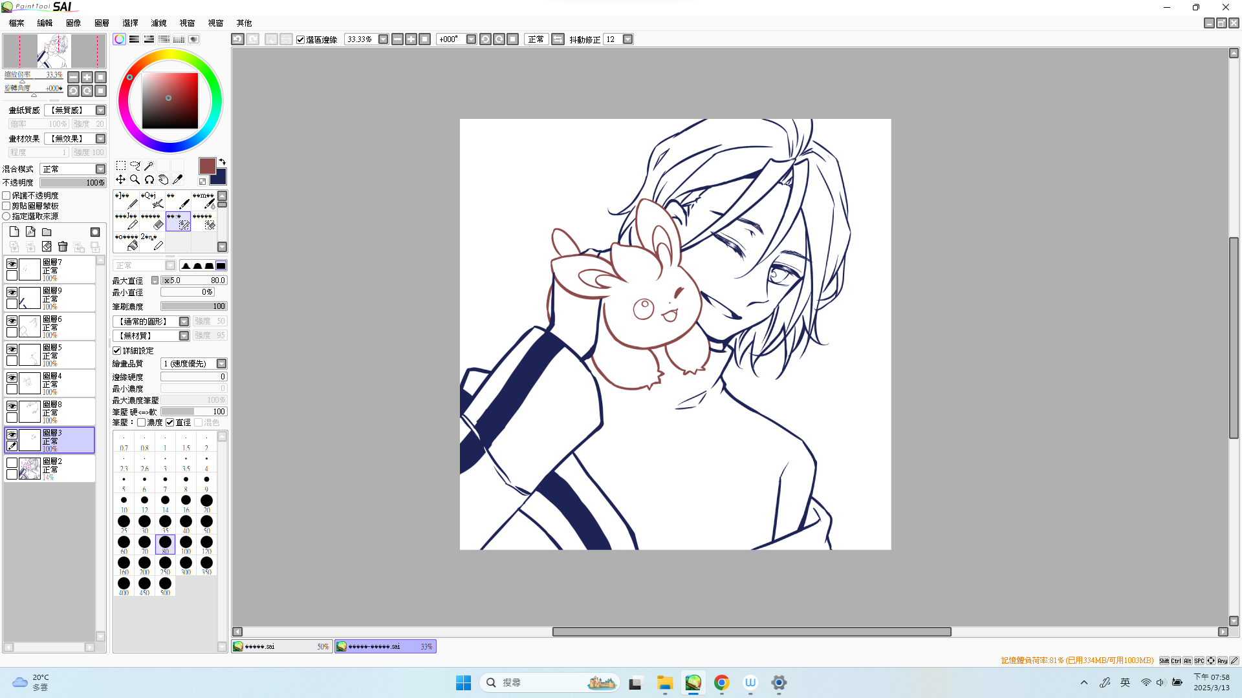The image size is (1242, 698).
Task: Uncheck 選區邊緣 in the toolbar
Action: [x=300, y=40]
